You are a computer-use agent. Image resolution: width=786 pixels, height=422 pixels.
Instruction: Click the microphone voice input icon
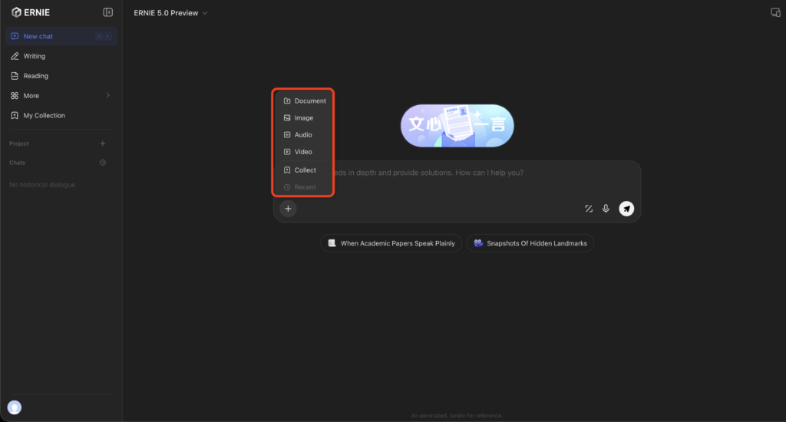pyautogui.click(x=606, y=209)
